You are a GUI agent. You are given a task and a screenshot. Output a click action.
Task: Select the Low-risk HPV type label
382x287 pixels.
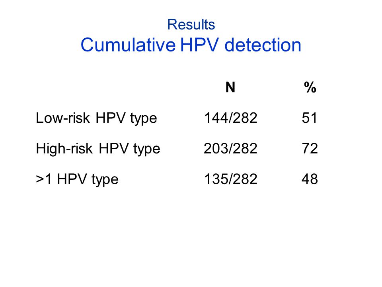coord(96,119)
